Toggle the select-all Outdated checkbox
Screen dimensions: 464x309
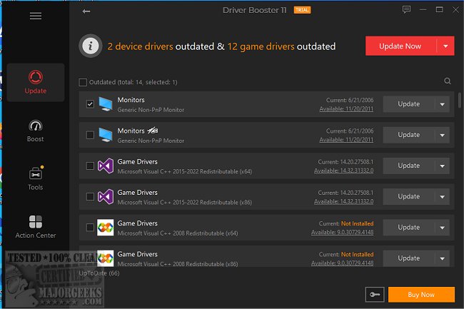point(83,82)
